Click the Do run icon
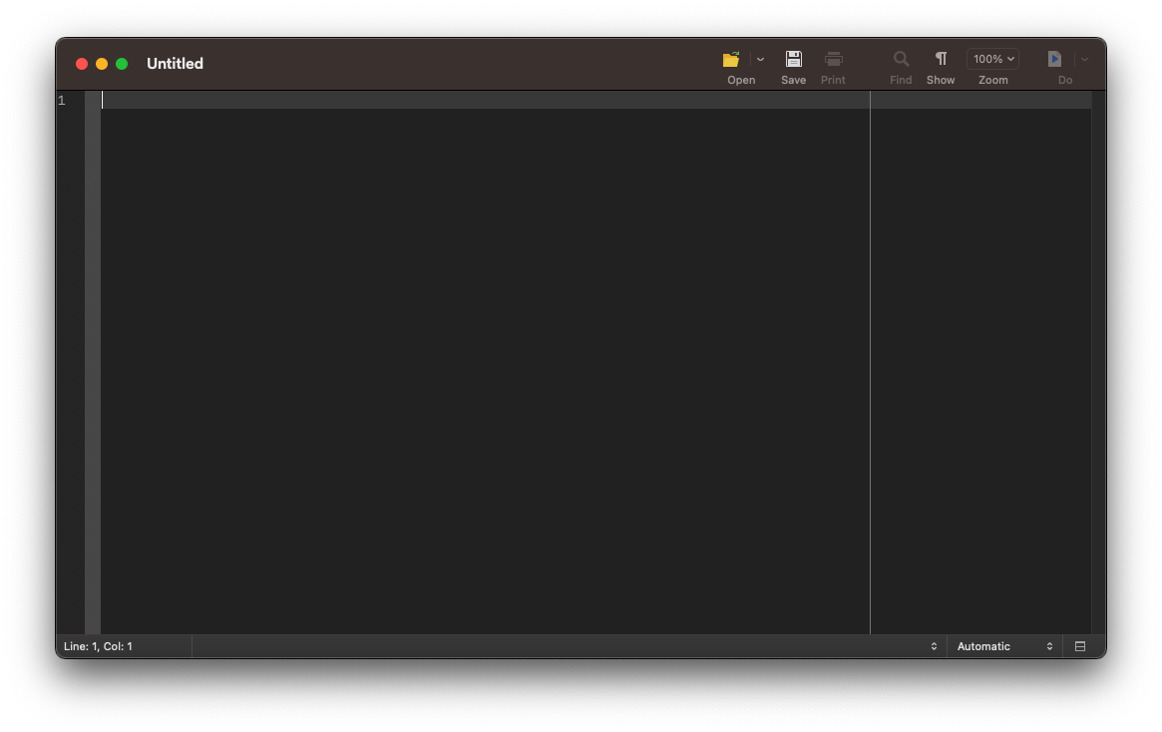Viewport: 1162px width, 732px height. pos(1054,59)
